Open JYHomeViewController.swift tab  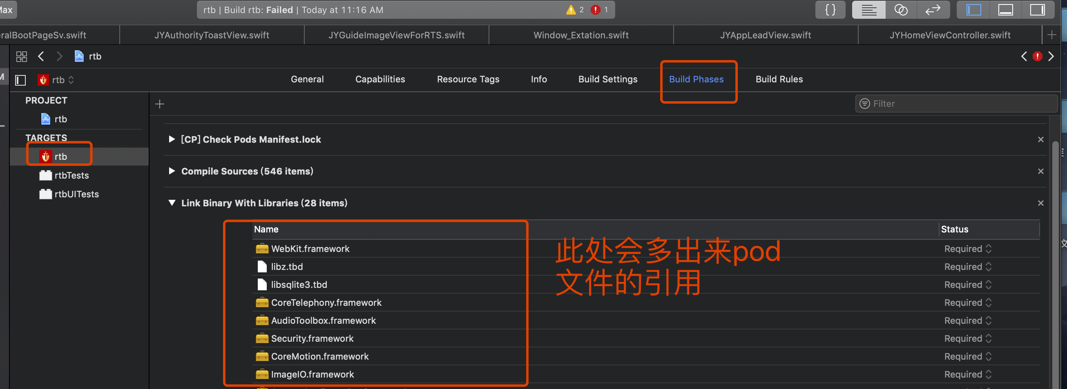click(950, 35)
